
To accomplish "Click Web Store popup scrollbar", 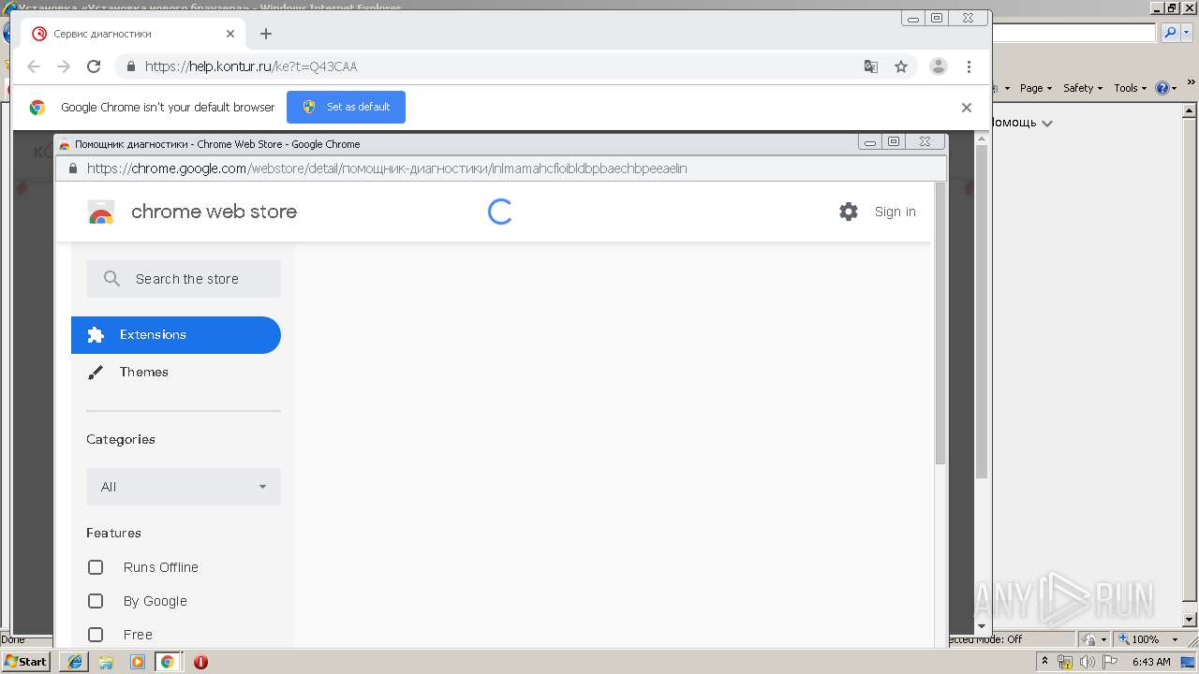I will tap(940, 323).
